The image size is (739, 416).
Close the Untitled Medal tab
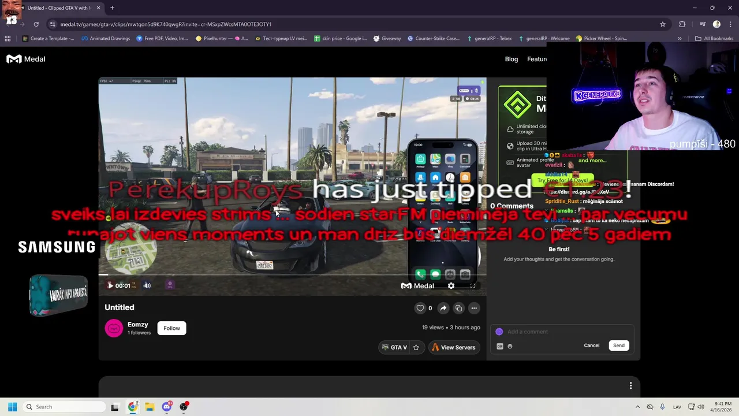coord(98,8)
